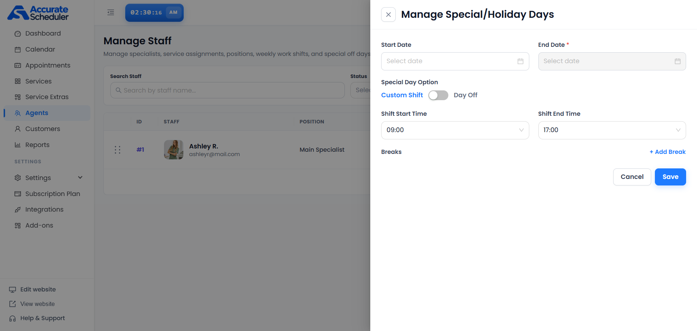Expand the Settings menu chevron

(80, 177)
